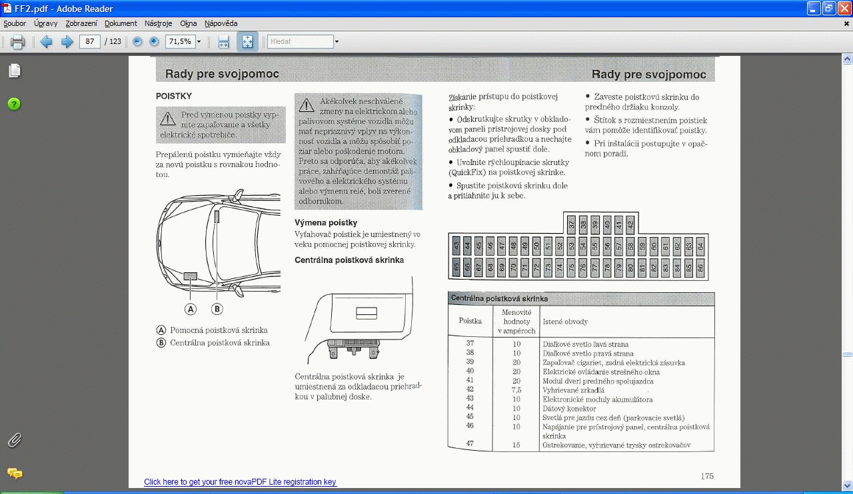853x494 pixels.
Task: Click the page number input field
Action: click(x=89, y=41)
